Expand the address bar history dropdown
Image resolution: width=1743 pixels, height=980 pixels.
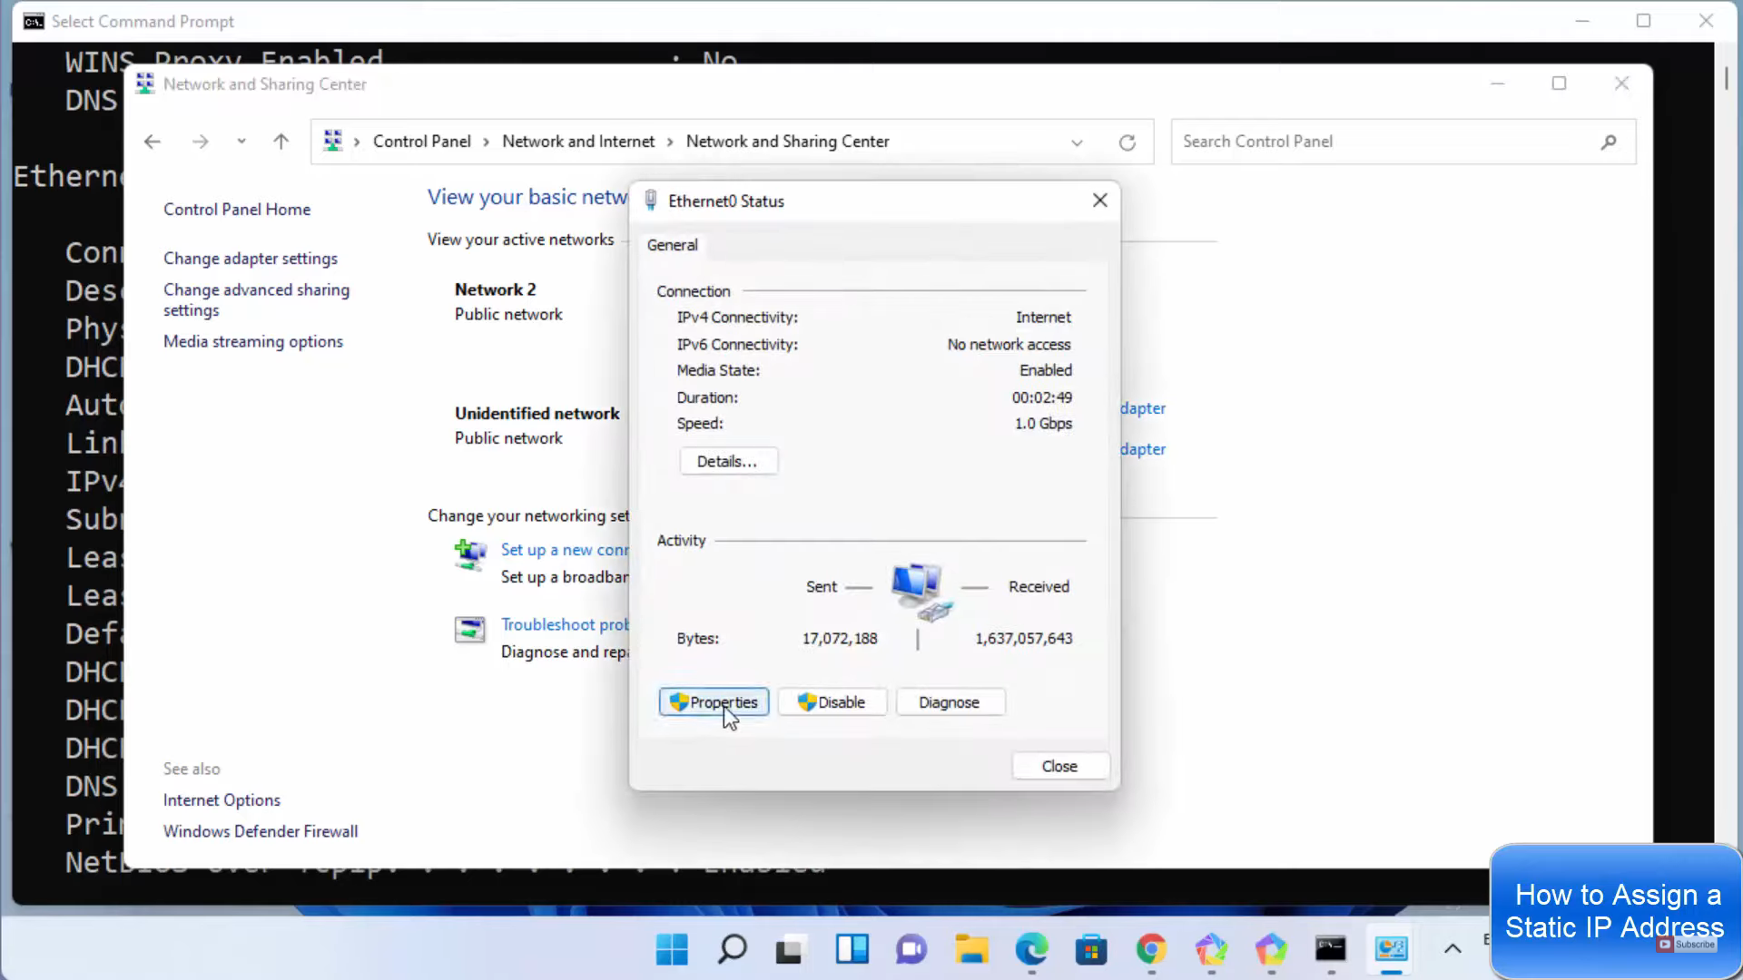tap(1077, 142)
